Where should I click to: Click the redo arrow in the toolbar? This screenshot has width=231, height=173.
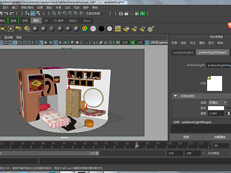pyautogui.click(x=12, y=13)
